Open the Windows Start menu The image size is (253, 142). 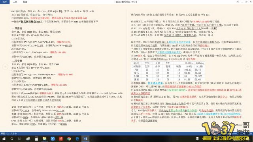[4, 138]
